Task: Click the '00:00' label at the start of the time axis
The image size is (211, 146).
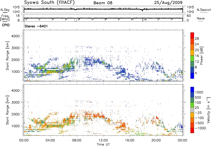Action: point(24,140)
